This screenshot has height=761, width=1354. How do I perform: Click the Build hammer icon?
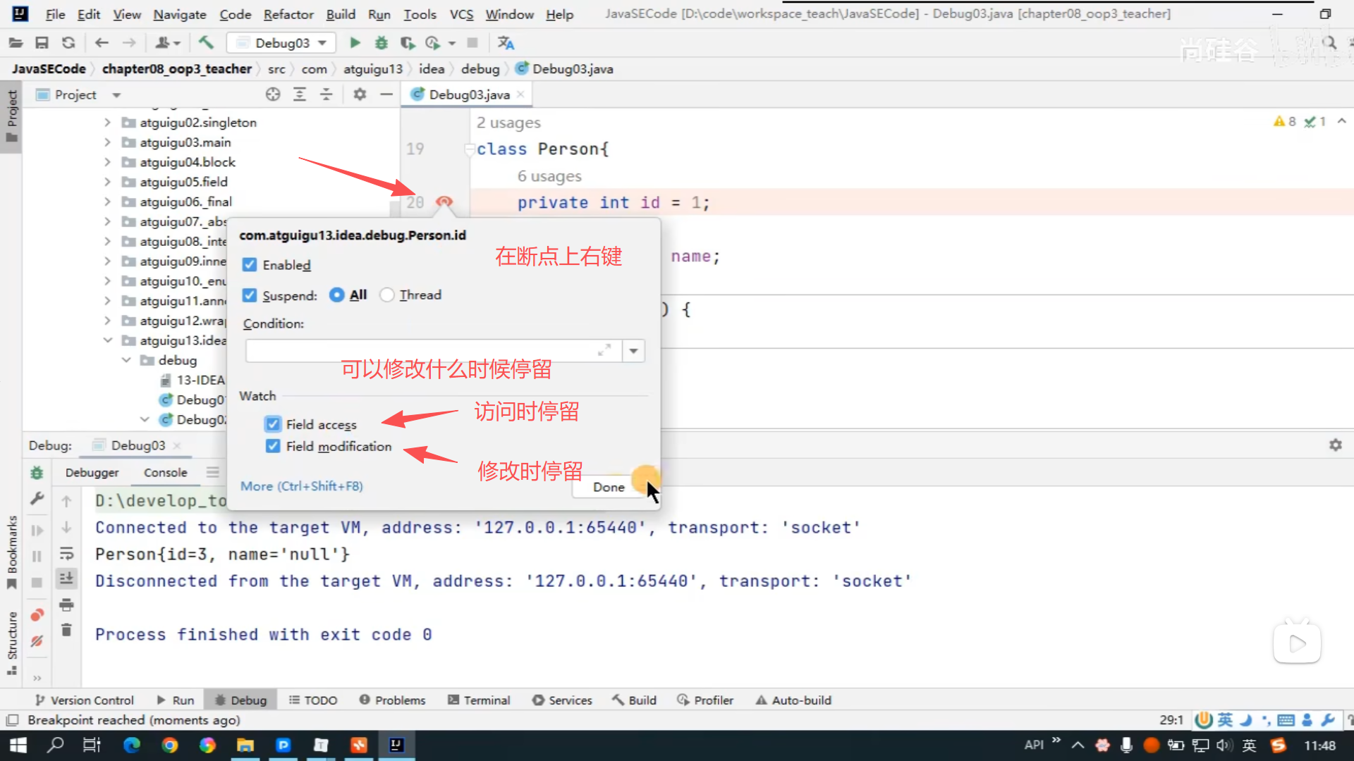tap(206, 43)
